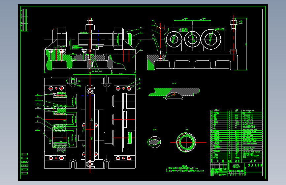Image resolution: width=286 pixels, height=185 pixels.
Task: Click the E-E section view label
Action: tap(155, 129)
